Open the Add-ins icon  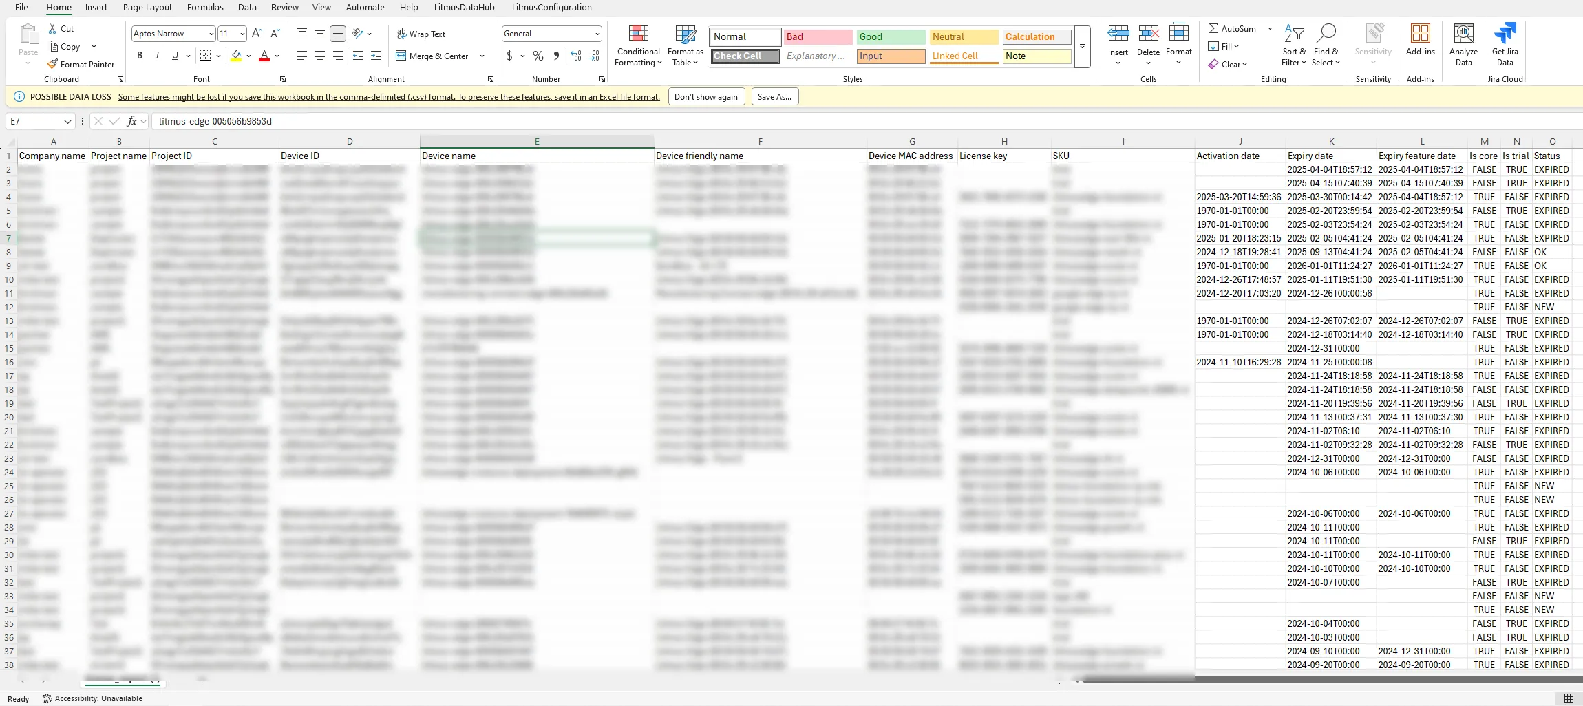coord(1421,33)
